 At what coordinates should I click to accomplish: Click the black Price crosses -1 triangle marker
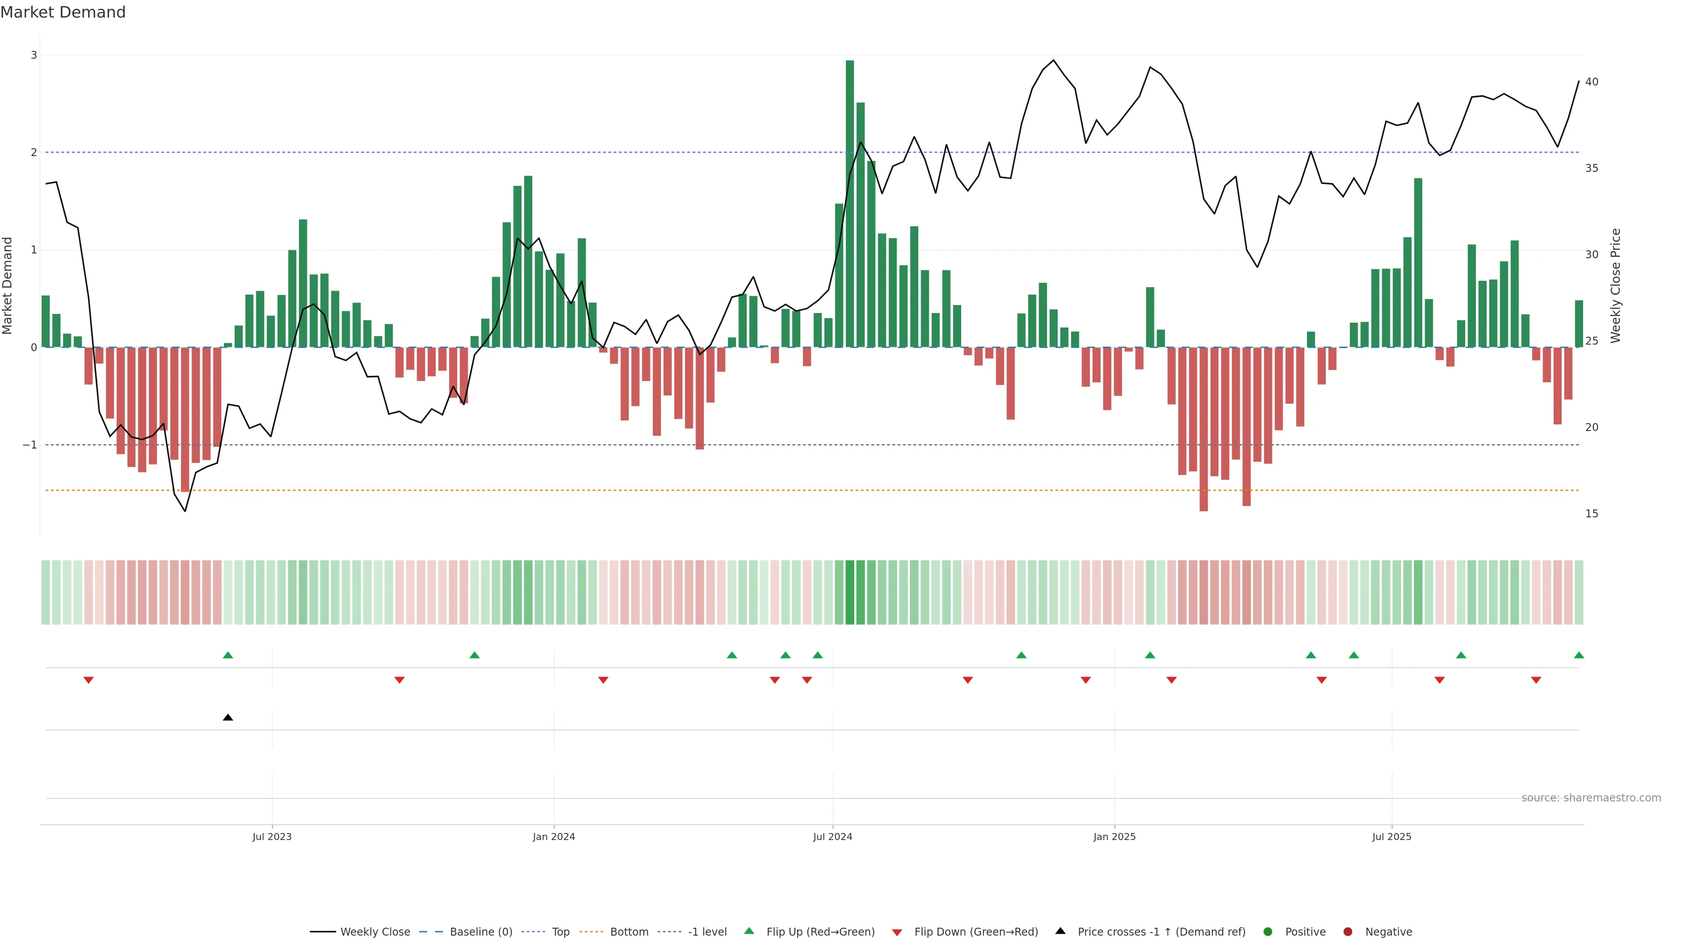pyautogui.click(x=227, y=718)
